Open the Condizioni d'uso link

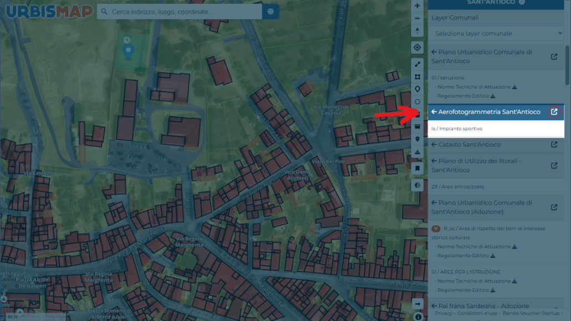pyautogui.click(x=478, y=313)
